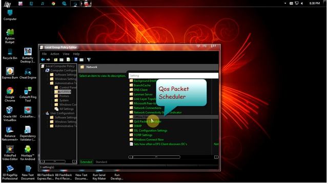328x184 pixels.
Task: Switch to the Extended tab
Action: [86, 162]
